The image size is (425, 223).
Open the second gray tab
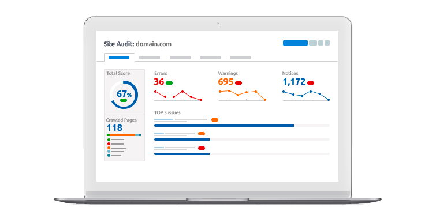pos(150,58)
